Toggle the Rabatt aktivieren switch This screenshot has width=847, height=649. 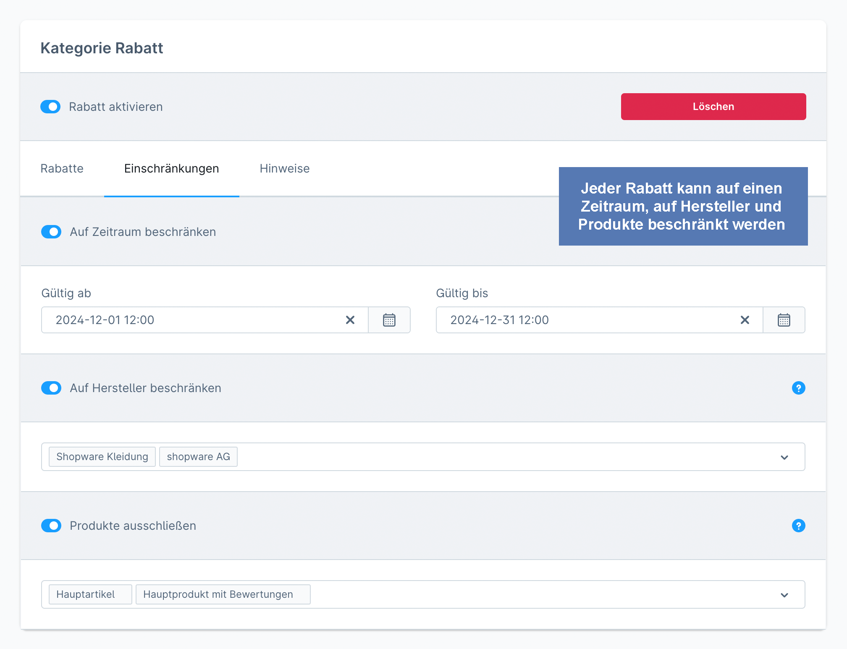click(x=50, y=107)
